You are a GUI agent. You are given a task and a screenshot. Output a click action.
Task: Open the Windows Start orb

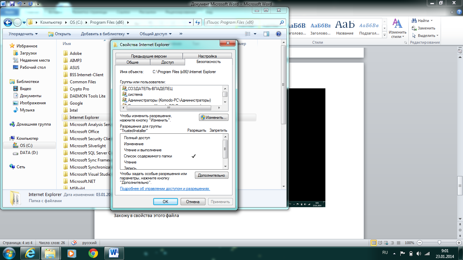(x=8, y=253)
